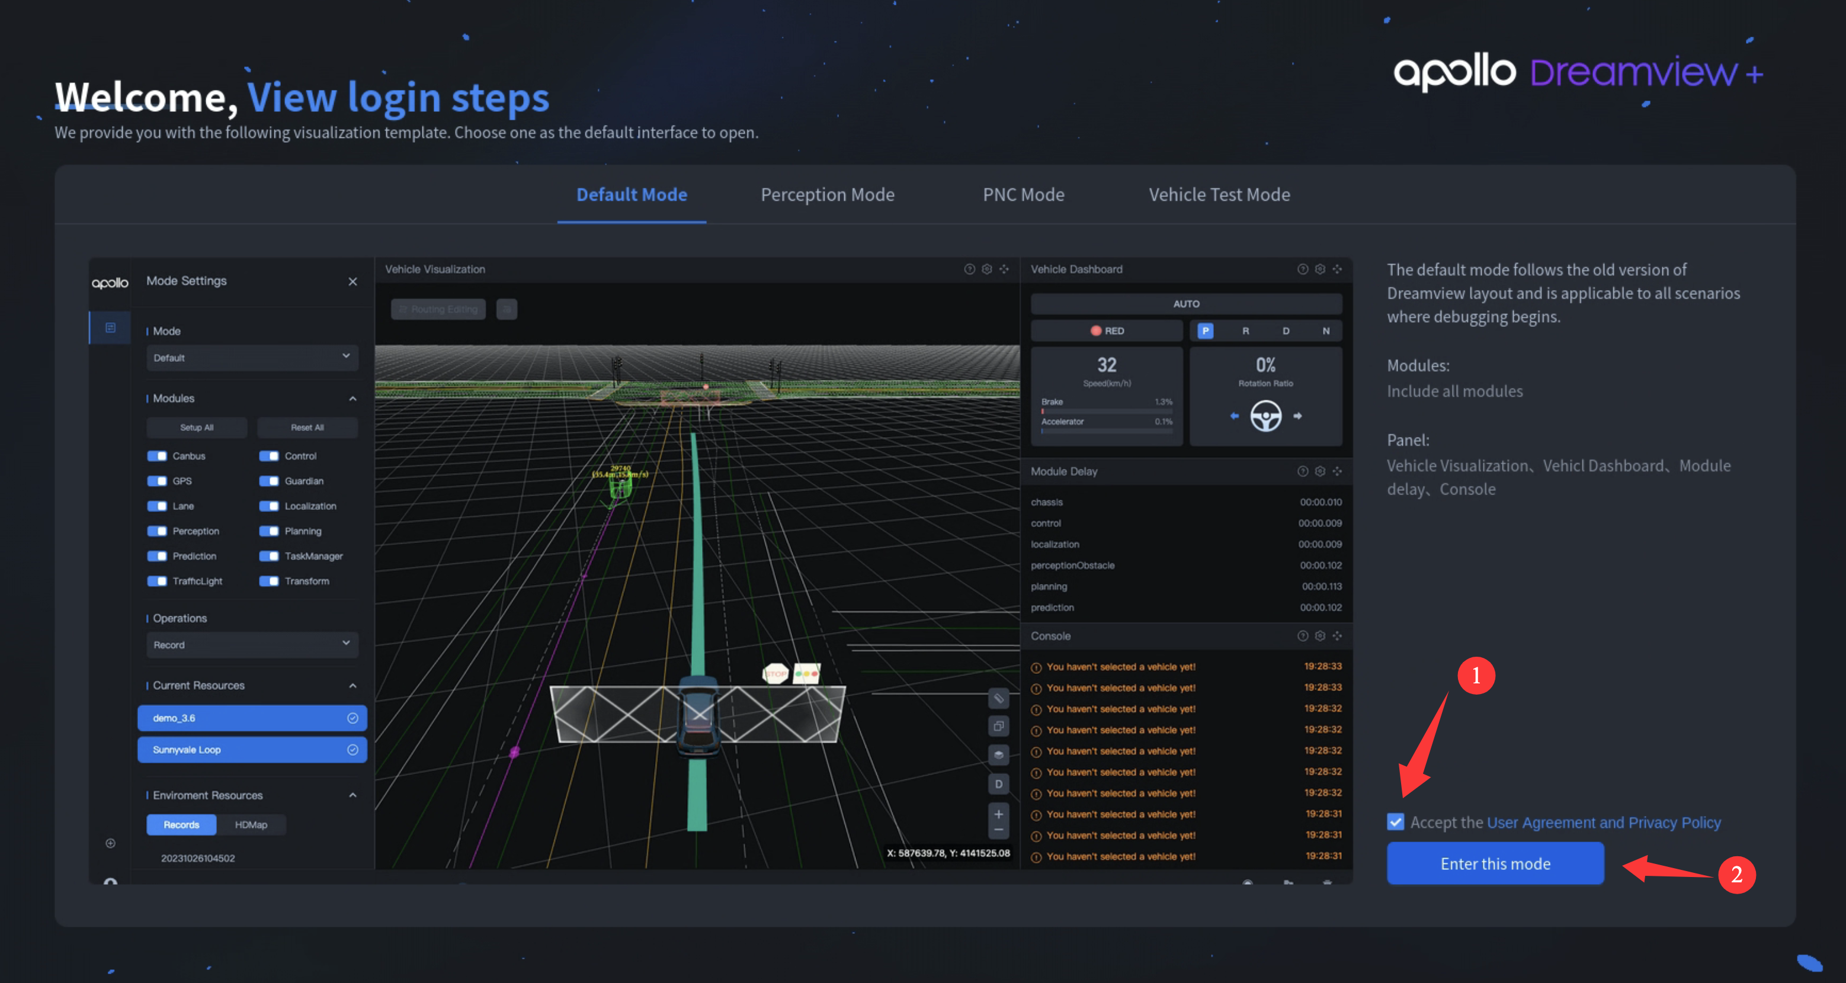The width and height of the screenshot is (1846, 983).
Task: Open help for Vehicle Dashboard panel
Action: [x=1302, y=269]
